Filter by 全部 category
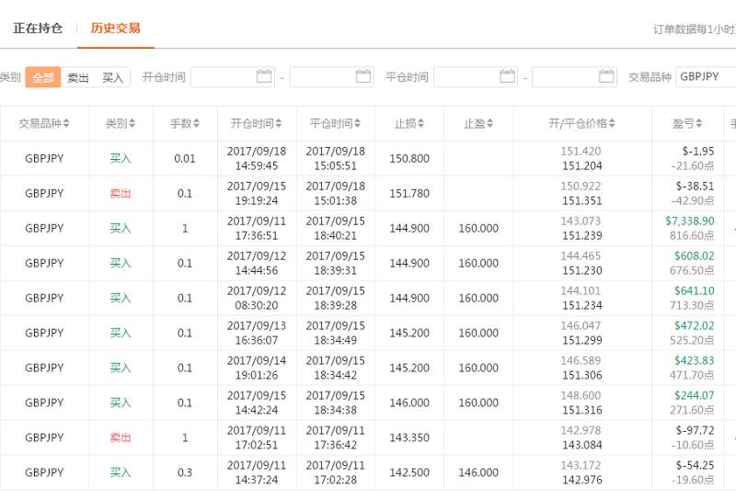736x500 pixels. 43,77
